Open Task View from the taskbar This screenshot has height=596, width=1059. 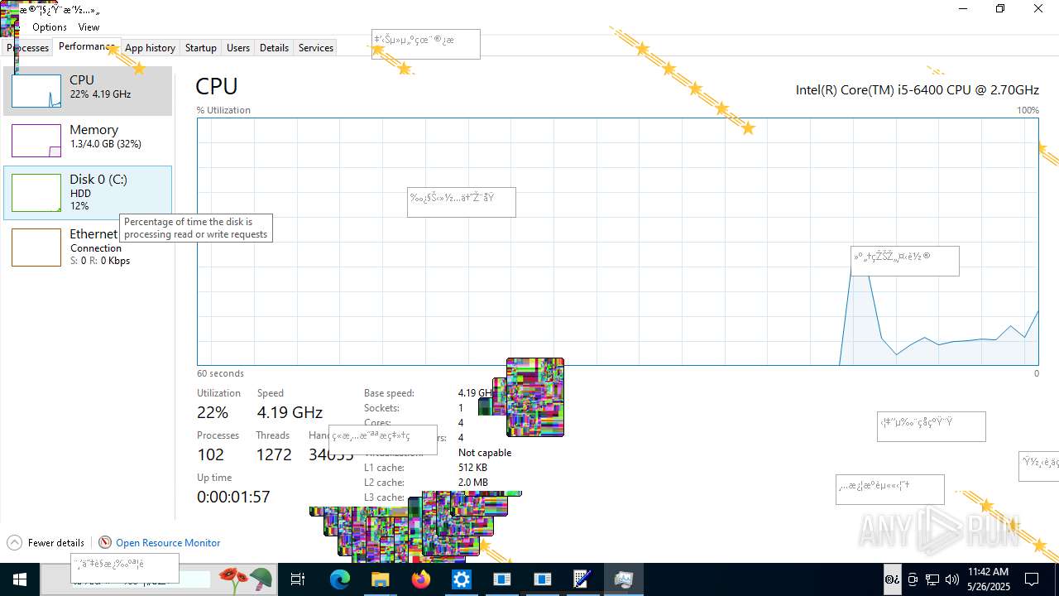click(x=298, y=579)
